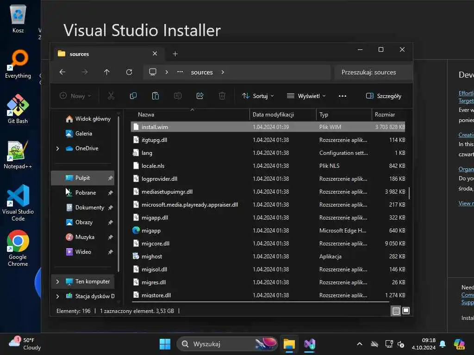
Task: Add a new Explorer tab
Action: pos(175,54)
